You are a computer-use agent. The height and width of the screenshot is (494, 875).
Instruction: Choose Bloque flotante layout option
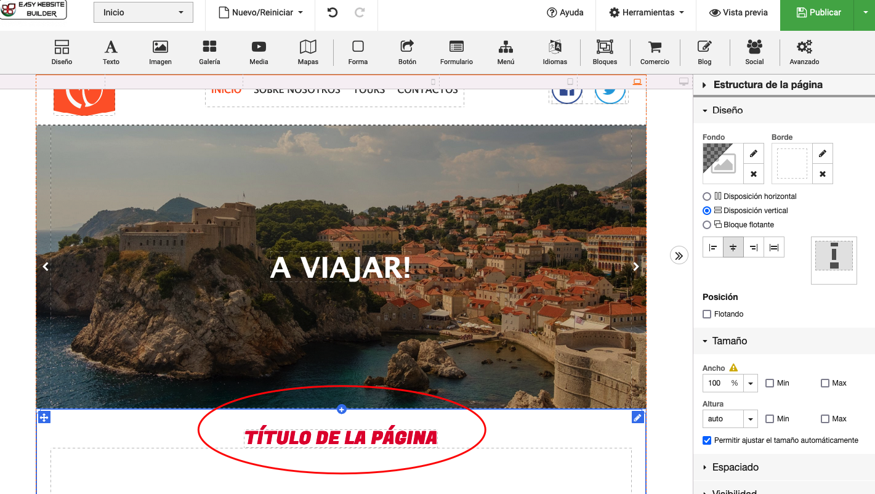(707, 225)
